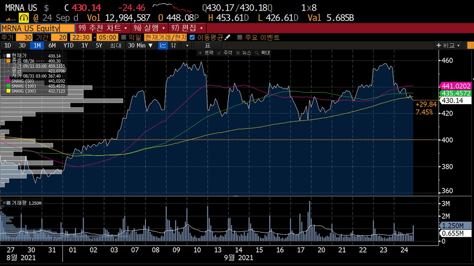Click the 확대 zoom tool

coord(263,53)
